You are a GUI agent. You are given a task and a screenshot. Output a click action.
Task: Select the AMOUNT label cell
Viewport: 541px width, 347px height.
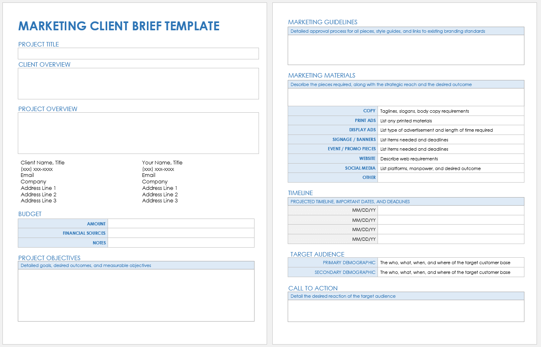click(63, 224)
